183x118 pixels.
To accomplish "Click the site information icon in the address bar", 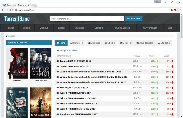I will (x=16, y=10).
